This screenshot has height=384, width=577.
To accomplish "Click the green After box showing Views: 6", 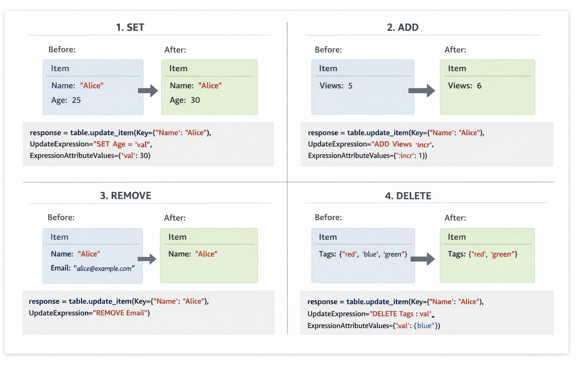I will 487,87.
